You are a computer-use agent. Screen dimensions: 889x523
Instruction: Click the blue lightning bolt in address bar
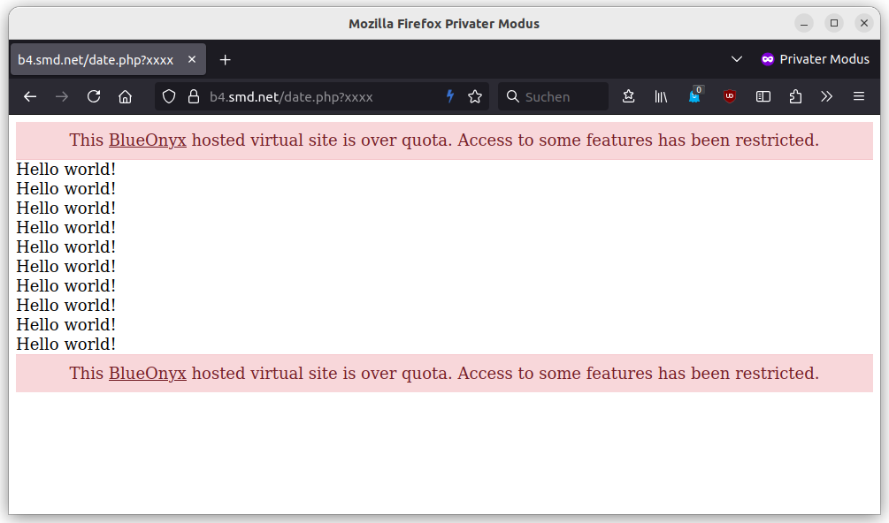pos(450,96)
